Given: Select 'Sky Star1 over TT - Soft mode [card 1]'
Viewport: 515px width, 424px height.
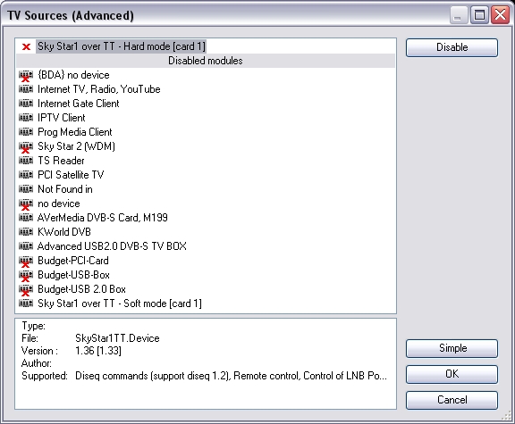Looking at the screenshot, I should [x=120, y=303].
